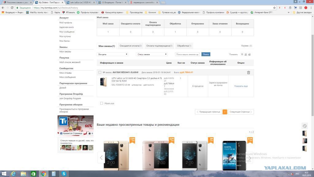Switch to 'Входящие - Почта' browser tab
This screenshot has height=177, width=314.
(112, 2)
